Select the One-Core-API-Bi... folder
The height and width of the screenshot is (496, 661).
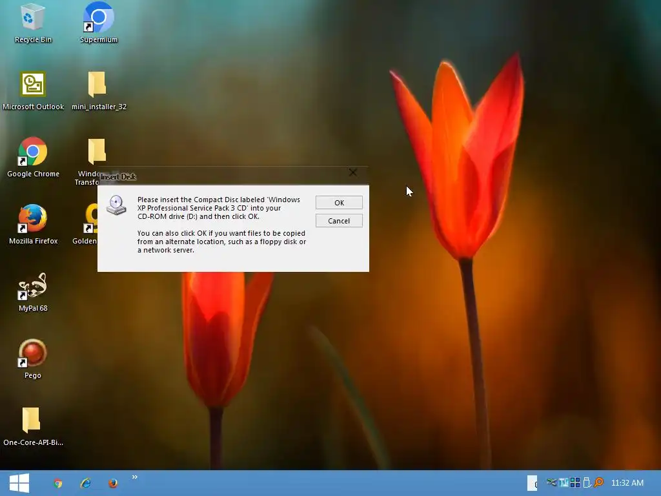(x=33, y=427)
